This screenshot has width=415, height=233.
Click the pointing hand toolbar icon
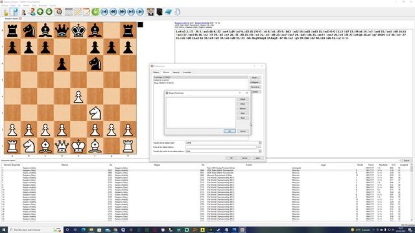coord(6,12)
